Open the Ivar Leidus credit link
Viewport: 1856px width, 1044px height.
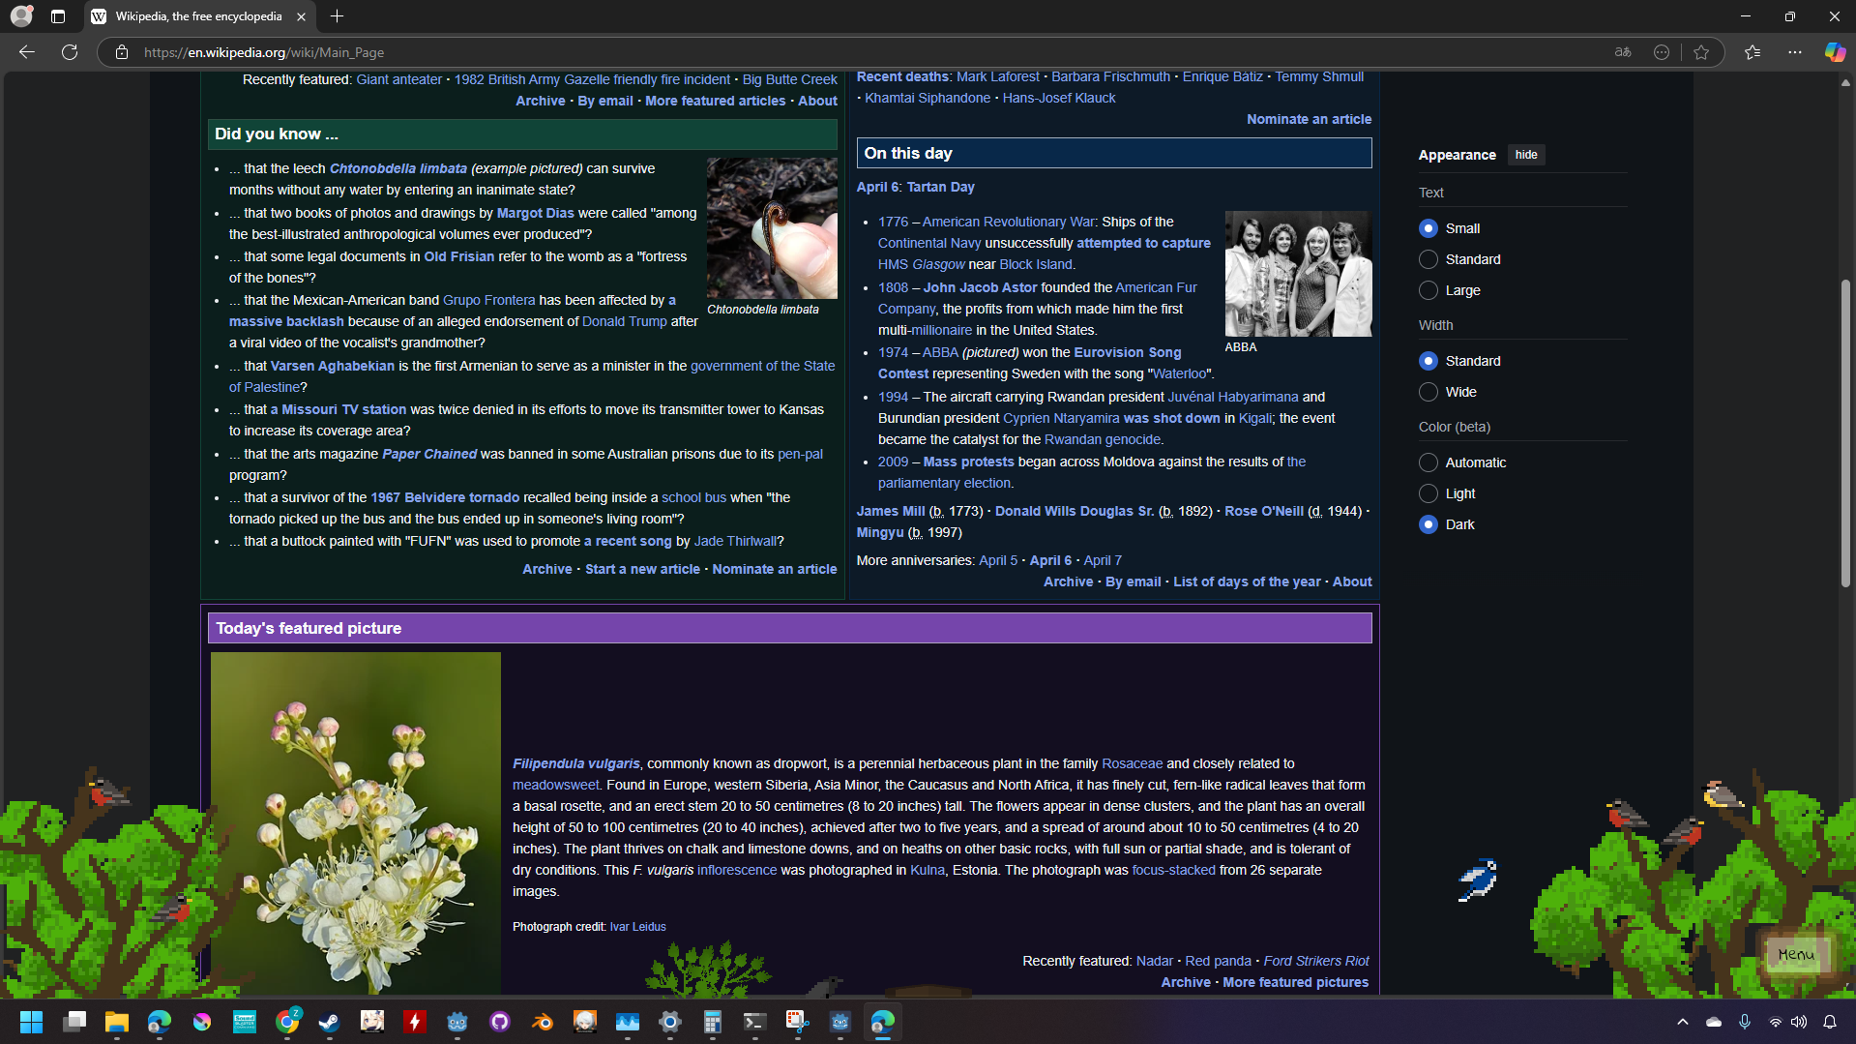(x=637, y=927)
